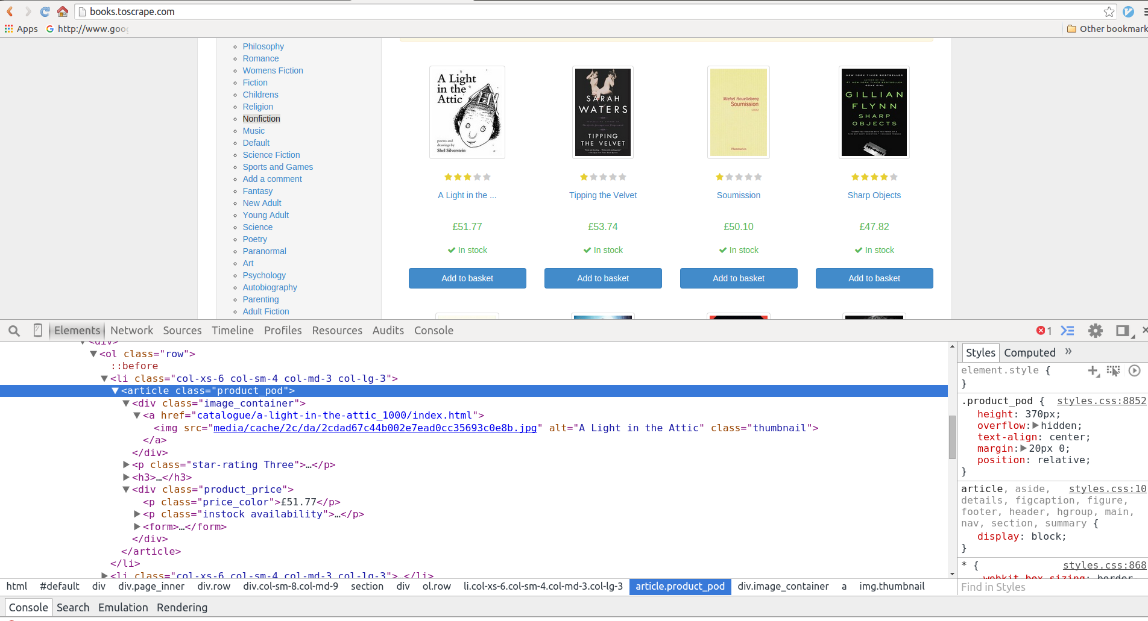Add Soumission to basket

pyautogui.click(x=739, y=278)
